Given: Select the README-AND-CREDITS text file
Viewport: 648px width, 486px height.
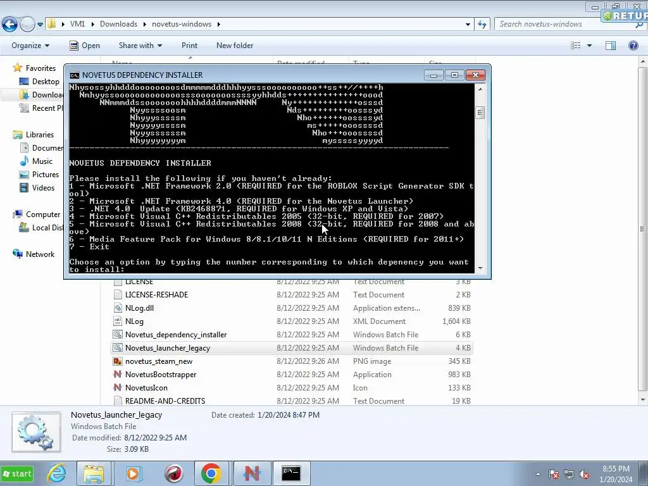Looking at the screenshot, I should [165, 401].
